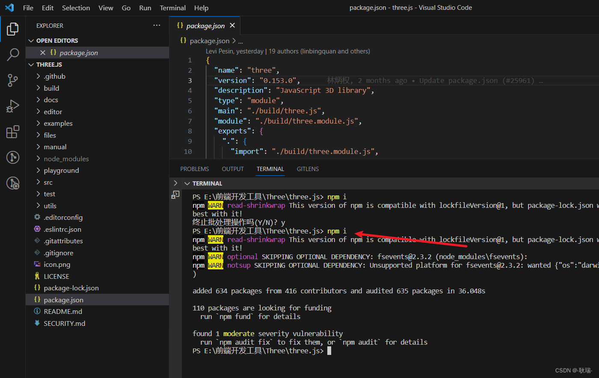This screenshot has height=378, width=599.
Task: Click the VS Code logo icon
Action: click(9, 8)
